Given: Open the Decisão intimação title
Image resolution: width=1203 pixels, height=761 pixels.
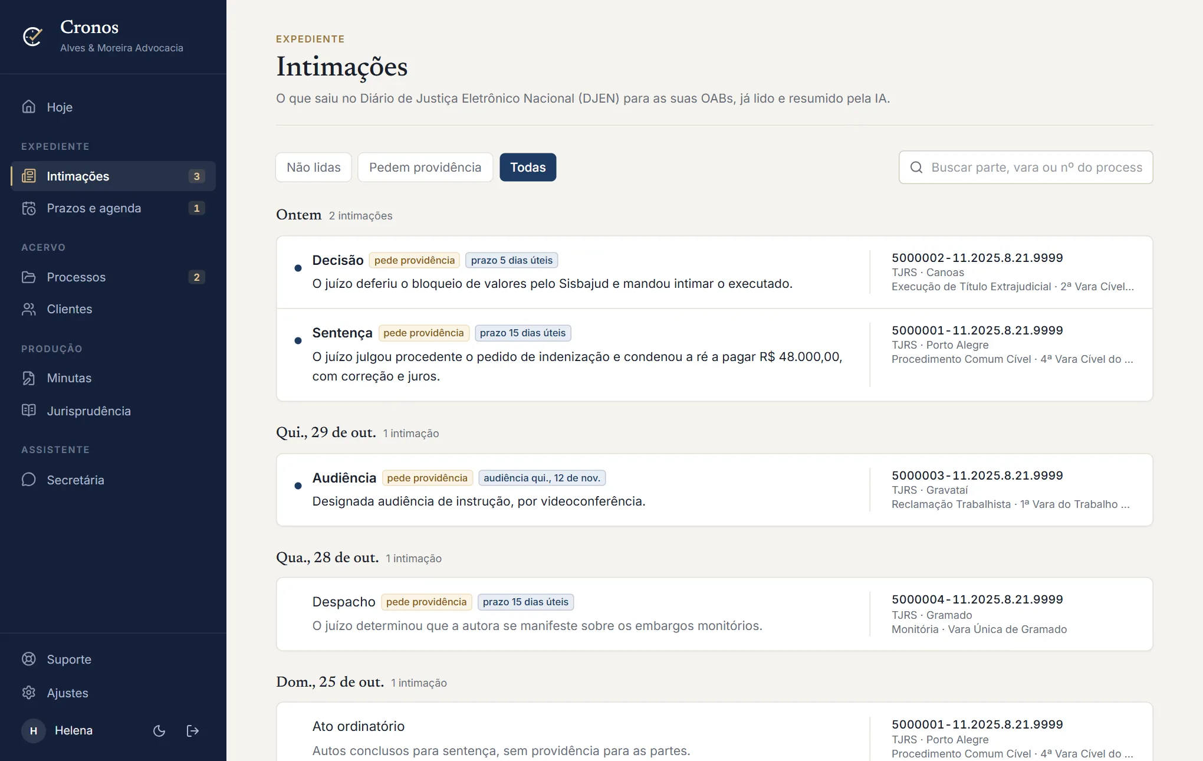Looking at the screenshot, I should click(338, 260).
